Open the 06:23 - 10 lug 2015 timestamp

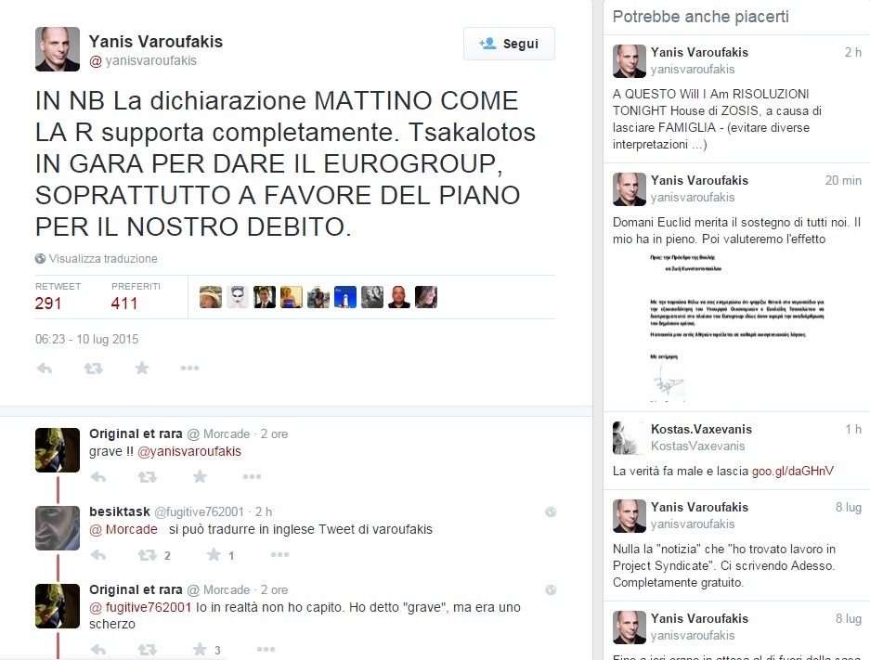[87, 339]
